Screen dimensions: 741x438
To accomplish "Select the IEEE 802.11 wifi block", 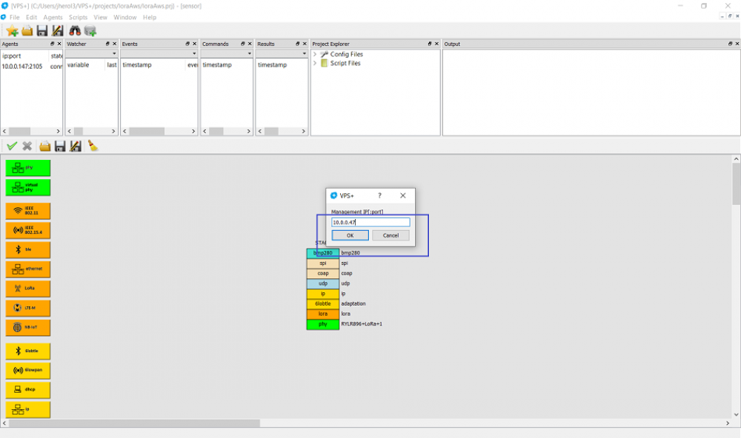I will (x=28, y=211).
